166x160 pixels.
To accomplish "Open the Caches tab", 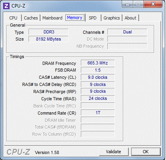I will click(x=31, y=18).
